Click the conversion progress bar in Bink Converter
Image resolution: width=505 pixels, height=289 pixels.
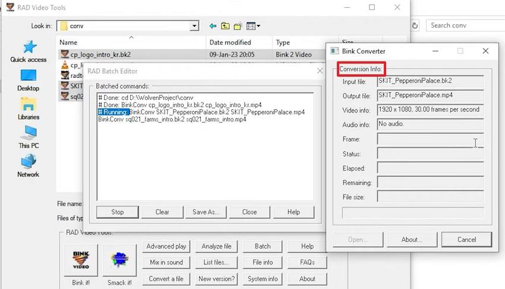coord(413,213)
